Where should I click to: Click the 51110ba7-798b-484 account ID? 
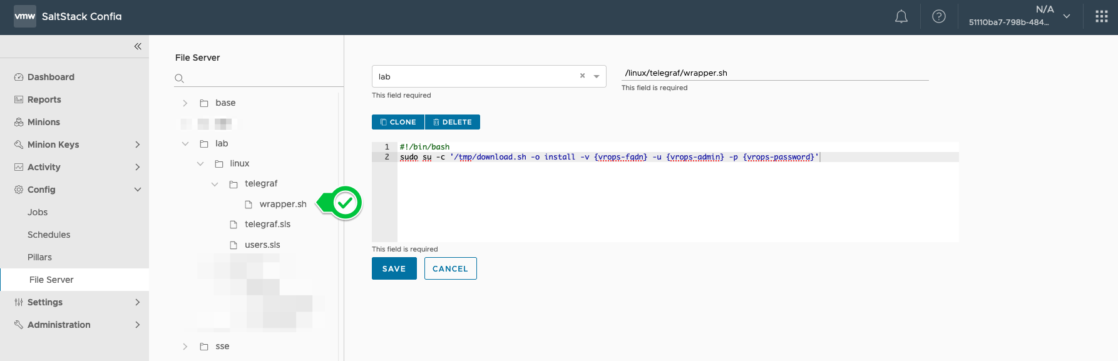coord(1008,23)
